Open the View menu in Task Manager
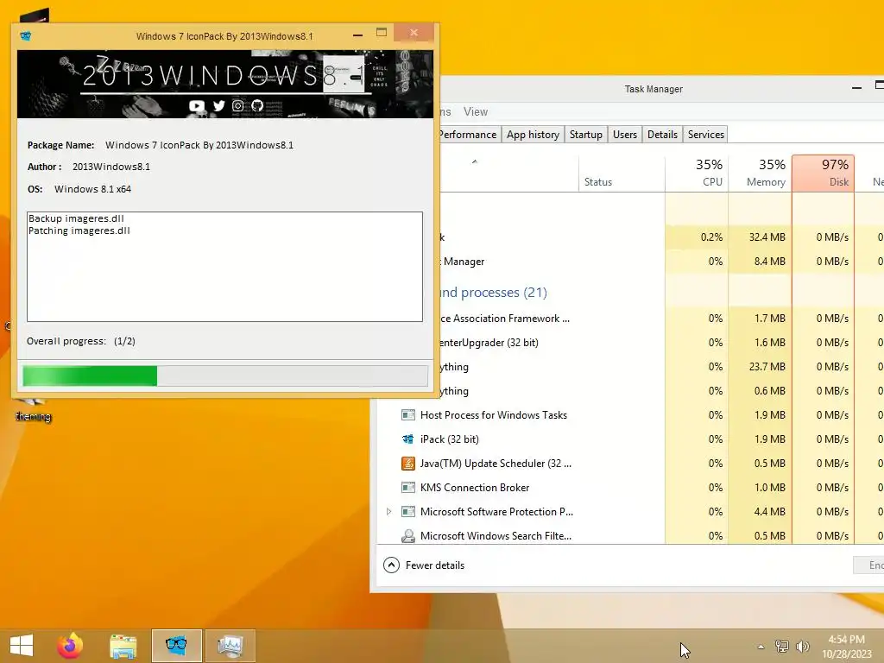884x663 pixels. click(x=476, y=111)
